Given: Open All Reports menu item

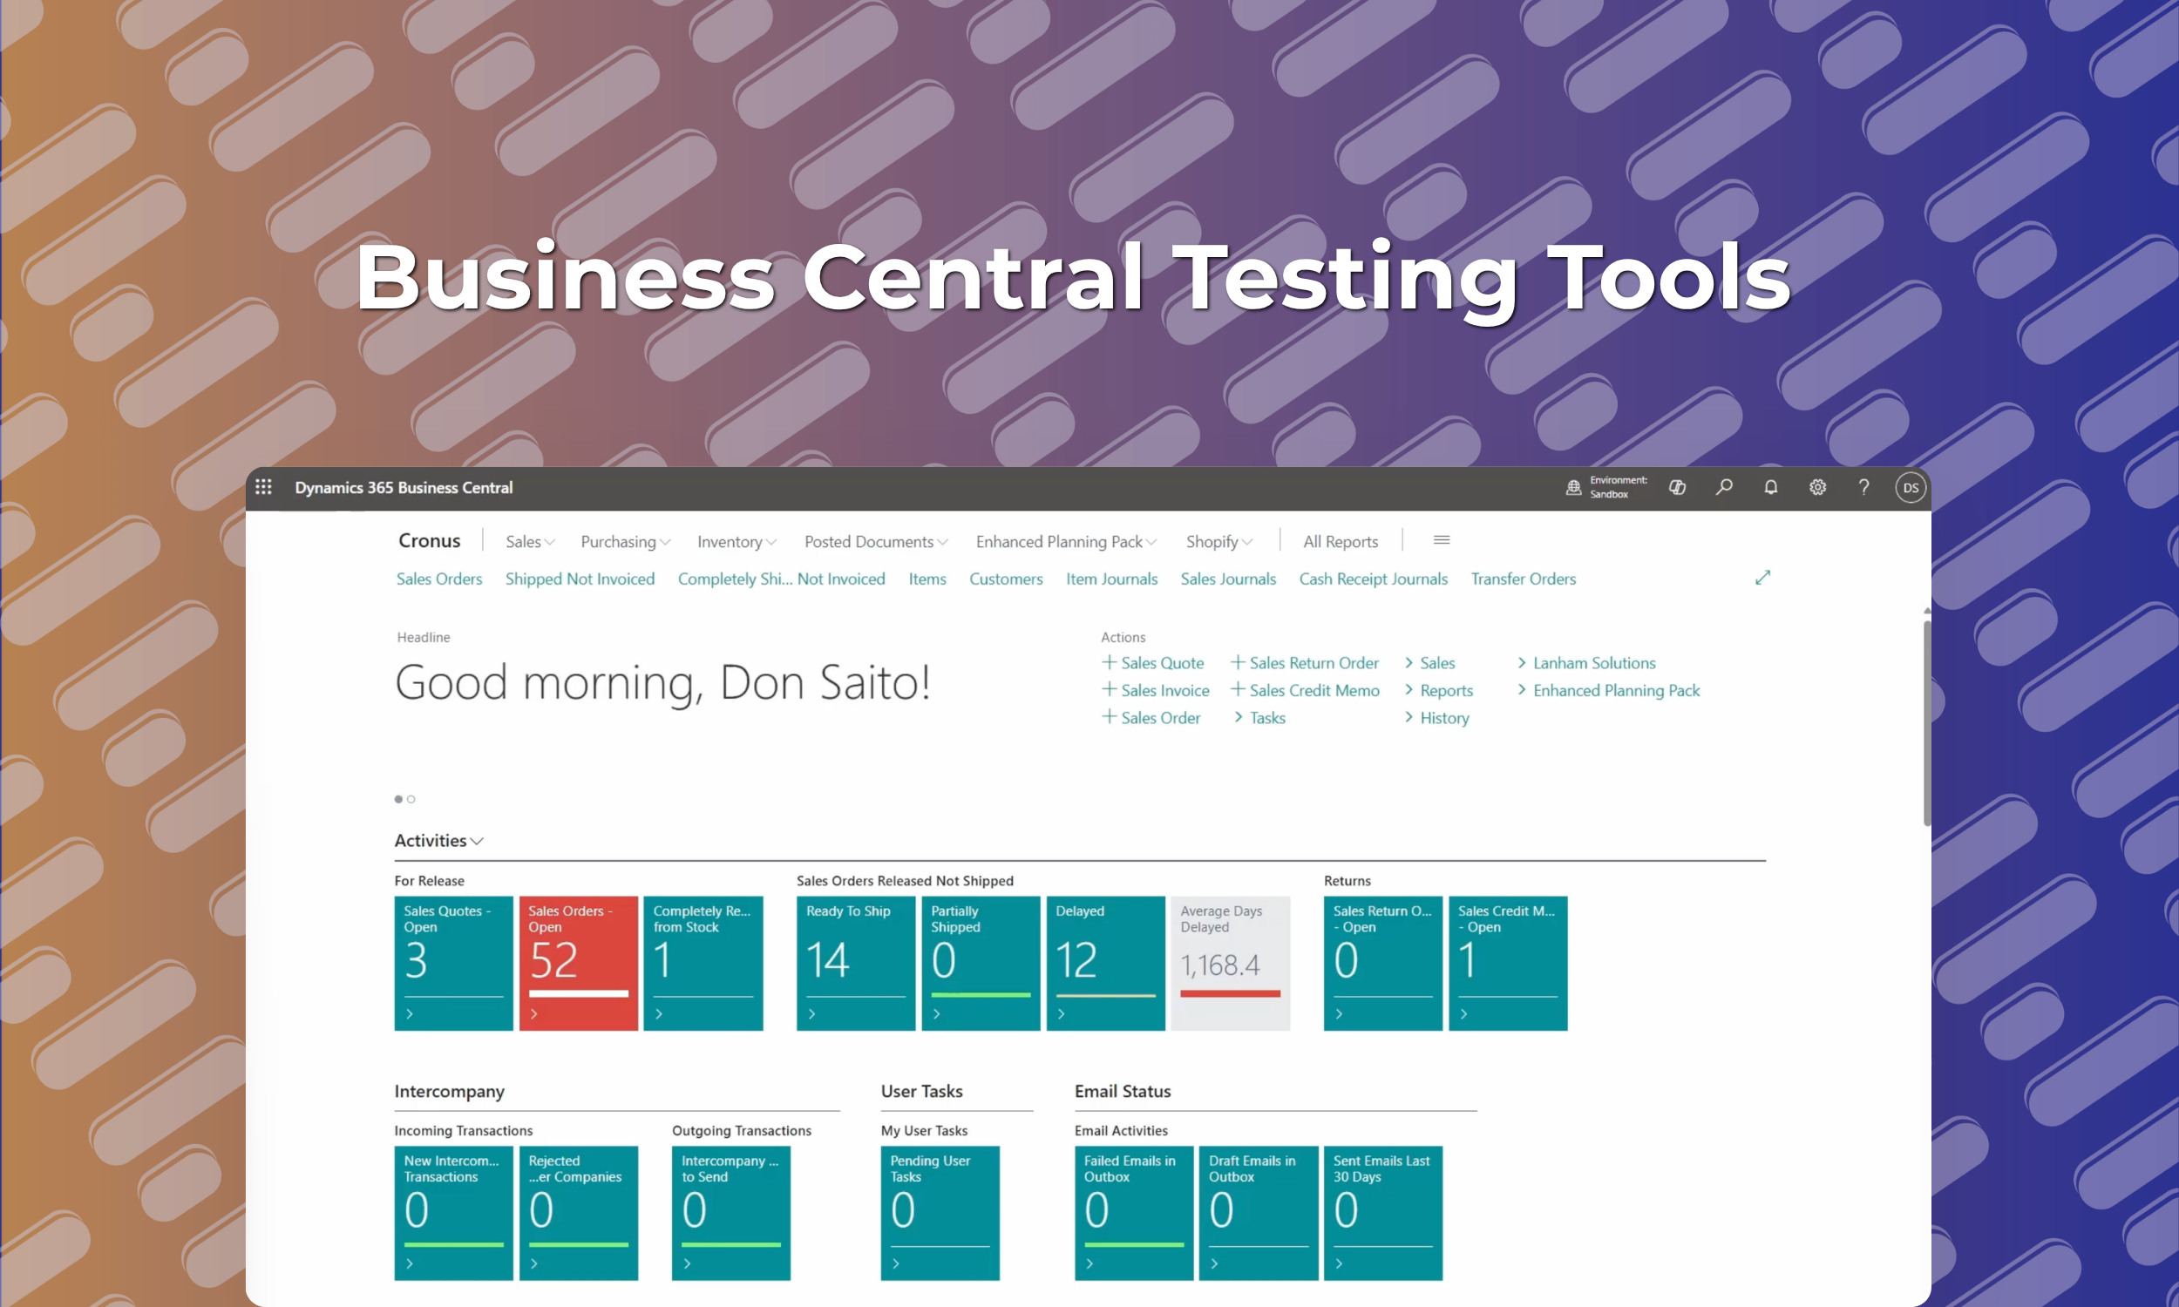Looking at the screenshot, I should coord(1341,542).
